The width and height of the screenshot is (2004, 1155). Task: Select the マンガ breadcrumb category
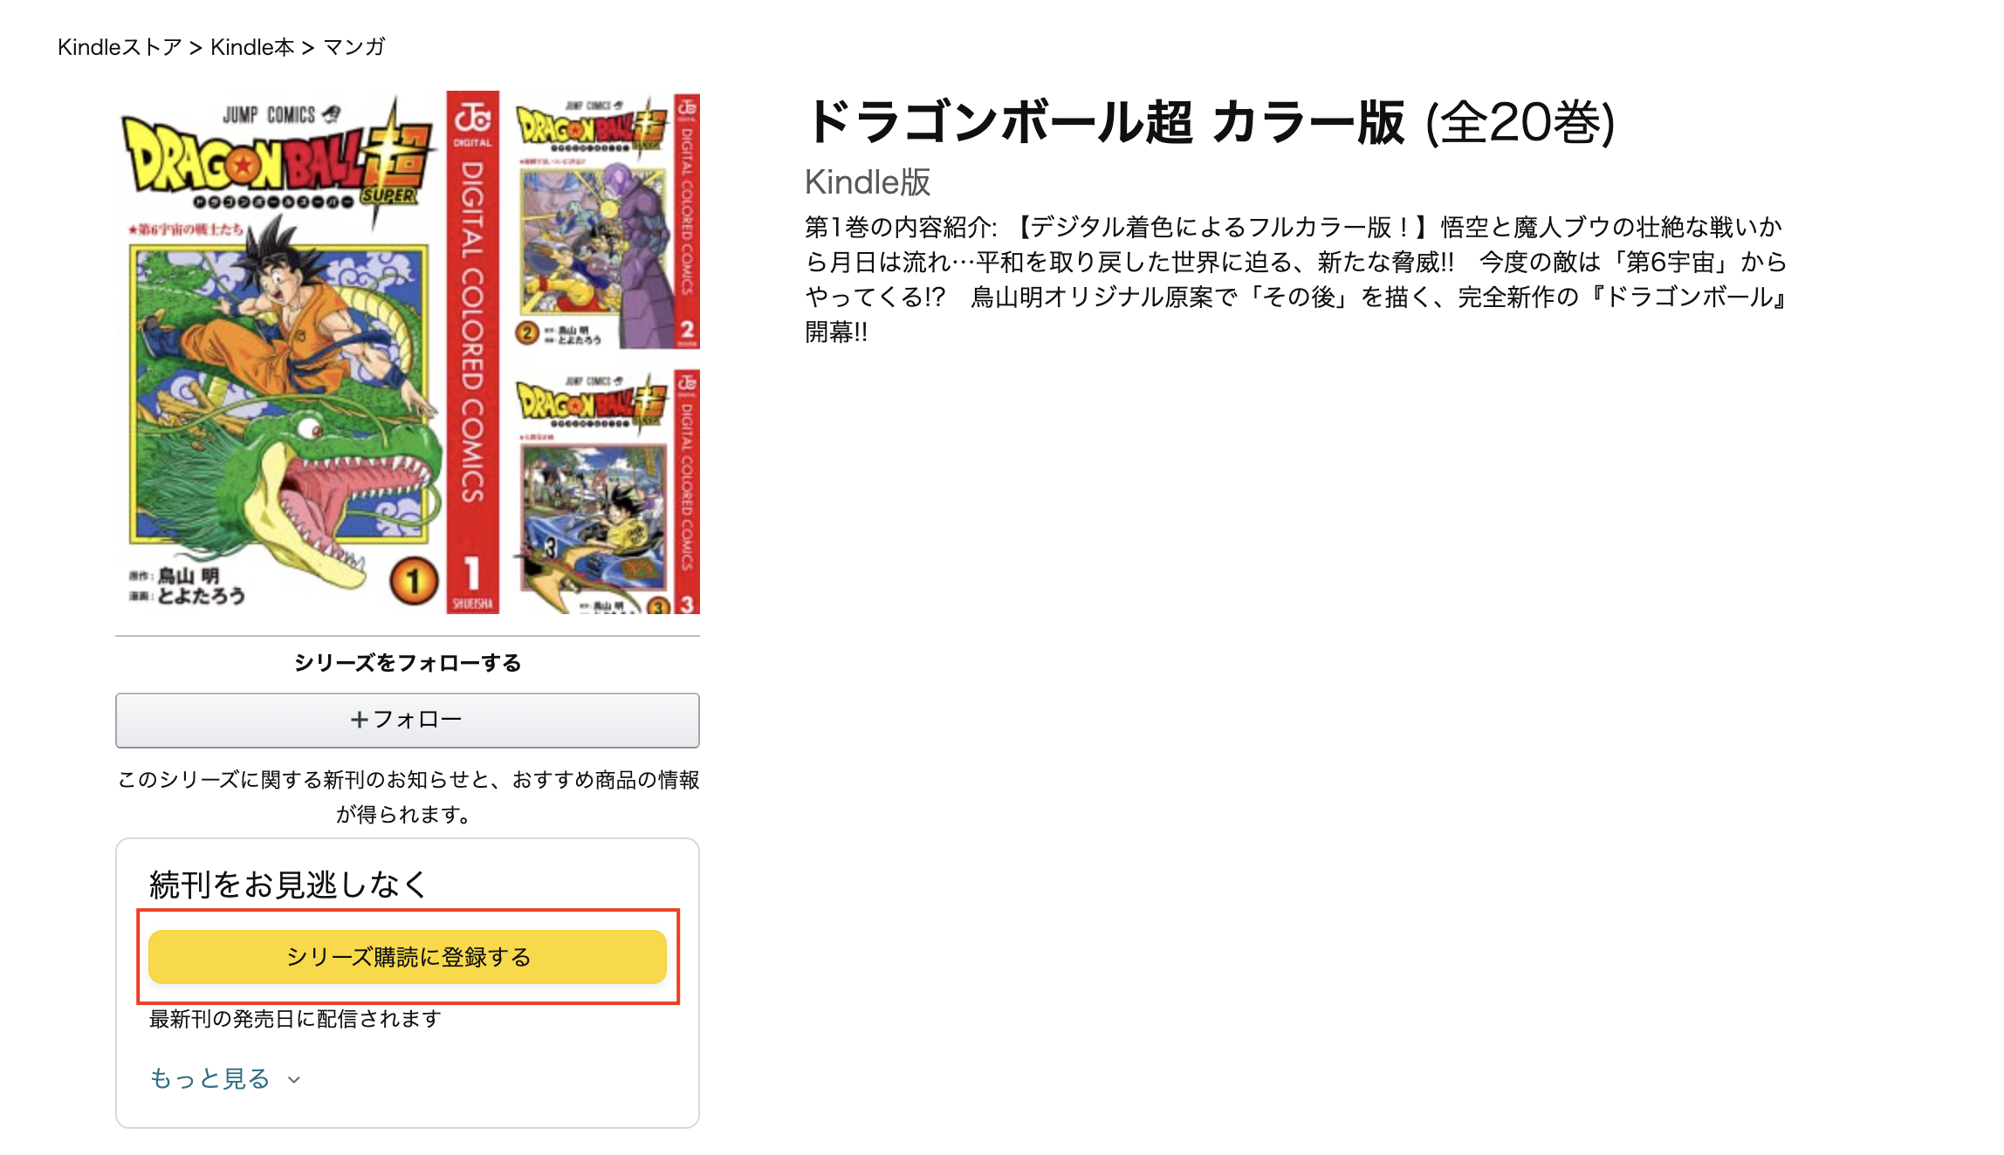coord(354,47)
